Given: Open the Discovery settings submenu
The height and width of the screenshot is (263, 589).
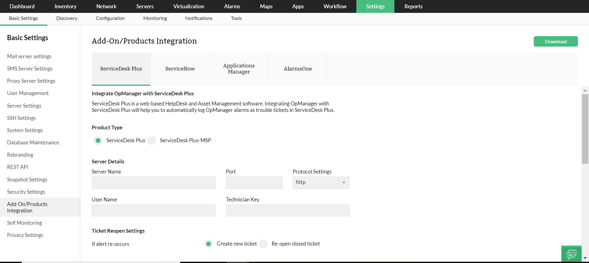Looking at the screenshot, I should [x=67, y=18].
